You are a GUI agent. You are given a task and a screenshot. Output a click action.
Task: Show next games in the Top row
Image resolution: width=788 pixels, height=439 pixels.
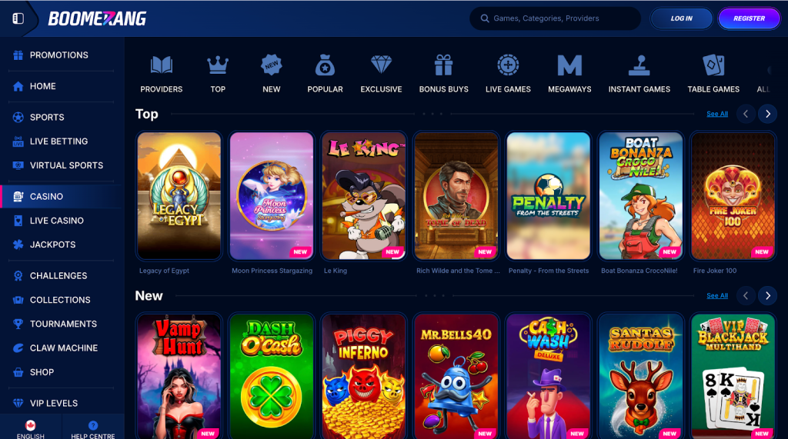tap(767, 114)
